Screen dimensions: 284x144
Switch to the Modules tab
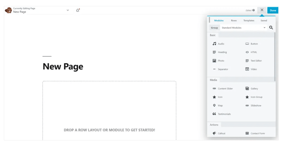(x=219, y=21)
